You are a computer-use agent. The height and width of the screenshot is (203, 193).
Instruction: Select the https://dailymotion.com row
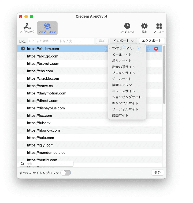point(90,93)
